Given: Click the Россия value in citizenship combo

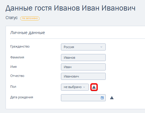Looking at the screenshot, I should tap(69, 47).
